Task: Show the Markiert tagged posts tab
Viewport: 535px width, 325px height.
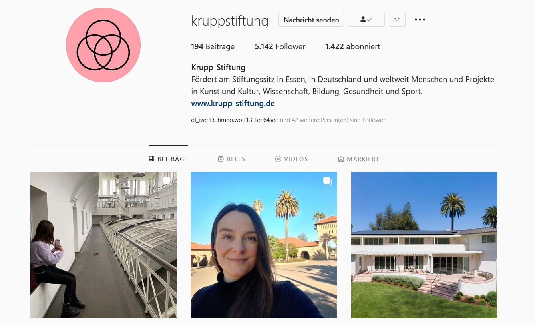Action: [x=358, y=159]
